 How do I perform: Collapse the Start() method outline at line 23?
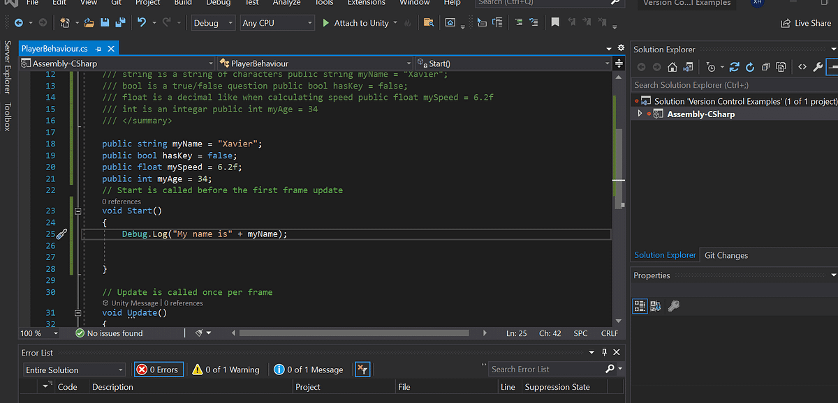click(x=78, y=211)
